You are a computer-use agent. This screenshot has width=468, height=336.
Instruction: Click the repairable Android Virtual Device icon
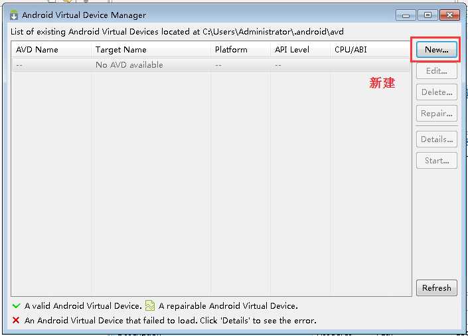[x=150, y=305]
